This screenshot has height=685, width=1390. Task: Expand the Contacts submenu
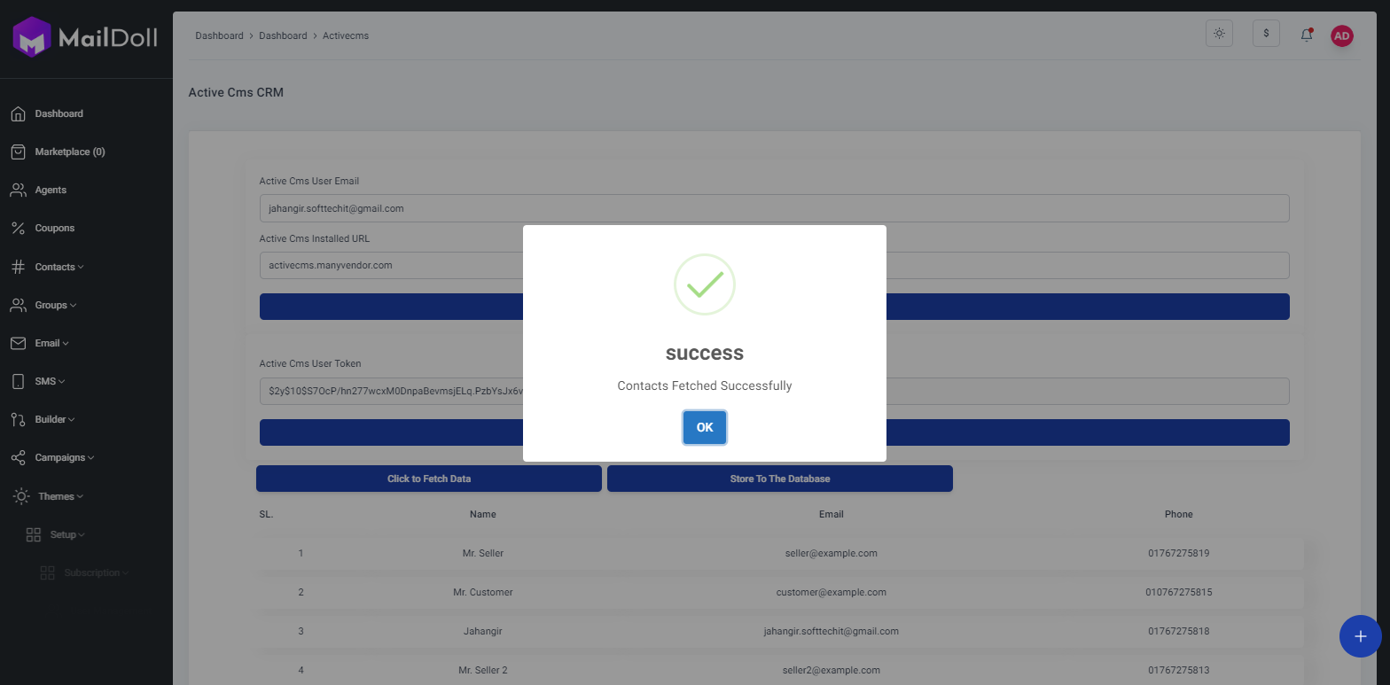coord(59,267)
